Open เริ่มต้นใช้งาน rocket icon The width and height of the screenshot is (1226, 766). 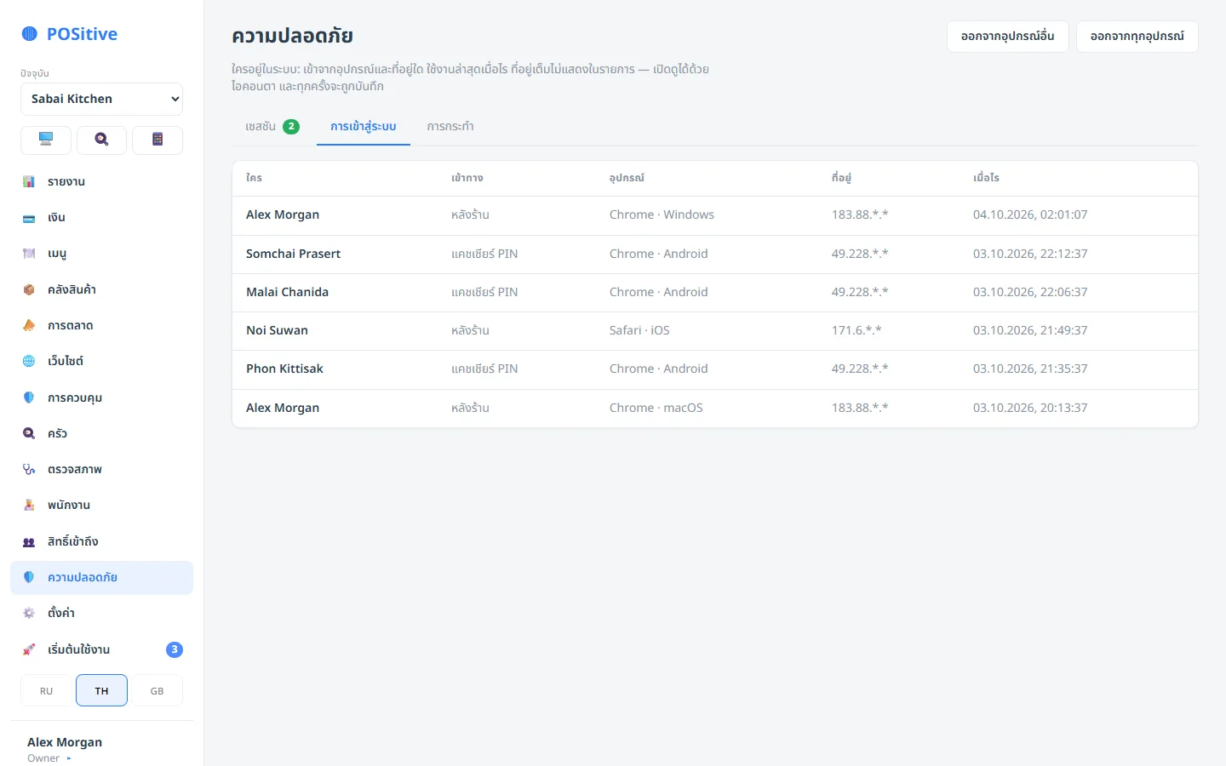click(29, 649)
